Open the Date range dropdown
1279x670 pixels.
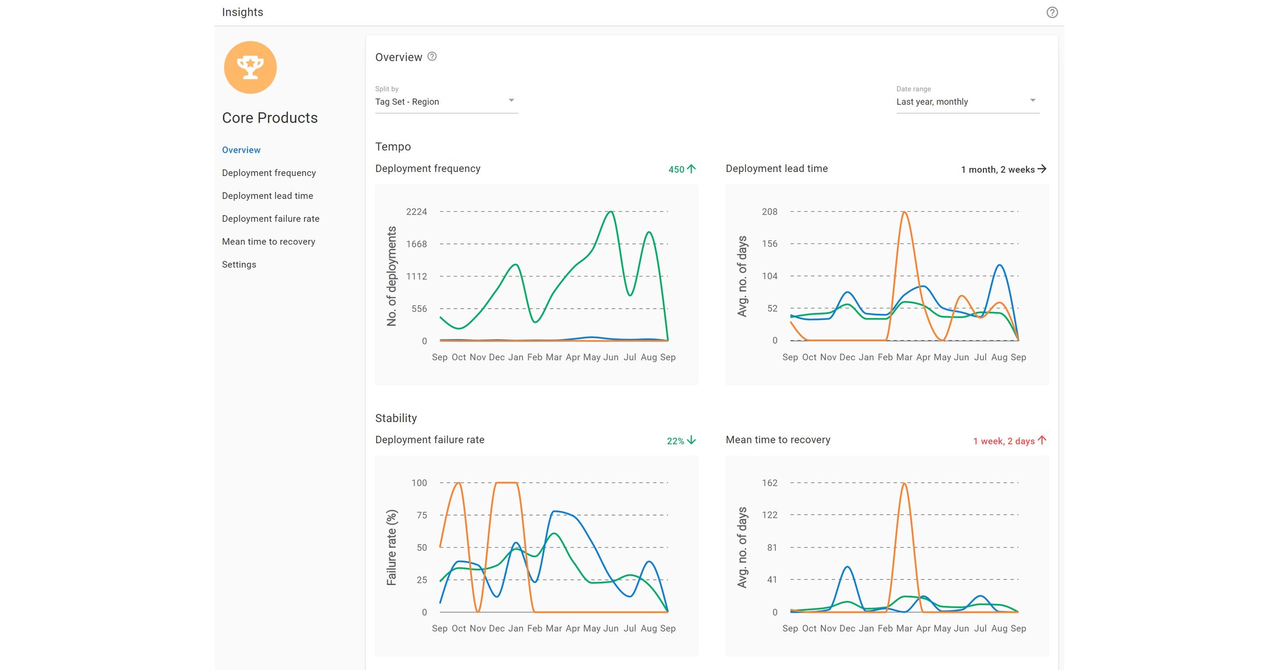(966, 101)
